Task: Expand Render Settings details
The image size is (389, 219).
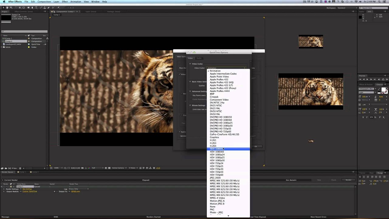Action: click(x=4, y=189)
